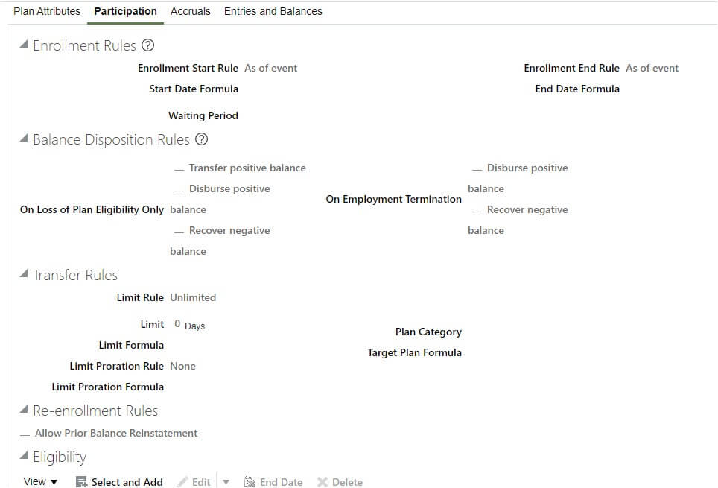Click the Limit value 0 field
This screenshot has height=488, width=718.
coord(177,324)
